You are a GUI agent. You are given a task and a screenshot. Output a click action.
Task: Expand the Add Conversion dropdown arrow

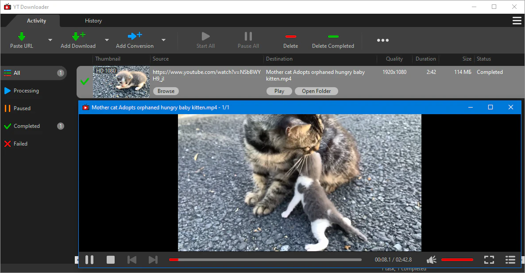coord(163,40)
